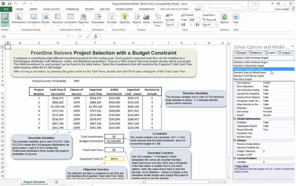Click the Fit tool

[169, 15]
